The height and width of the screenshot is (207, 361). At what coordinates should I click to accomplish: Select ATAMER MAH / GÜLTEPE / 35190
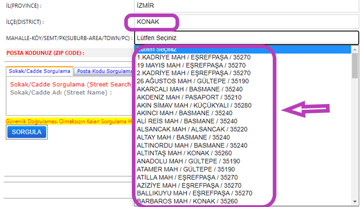[x=186, y=169]
